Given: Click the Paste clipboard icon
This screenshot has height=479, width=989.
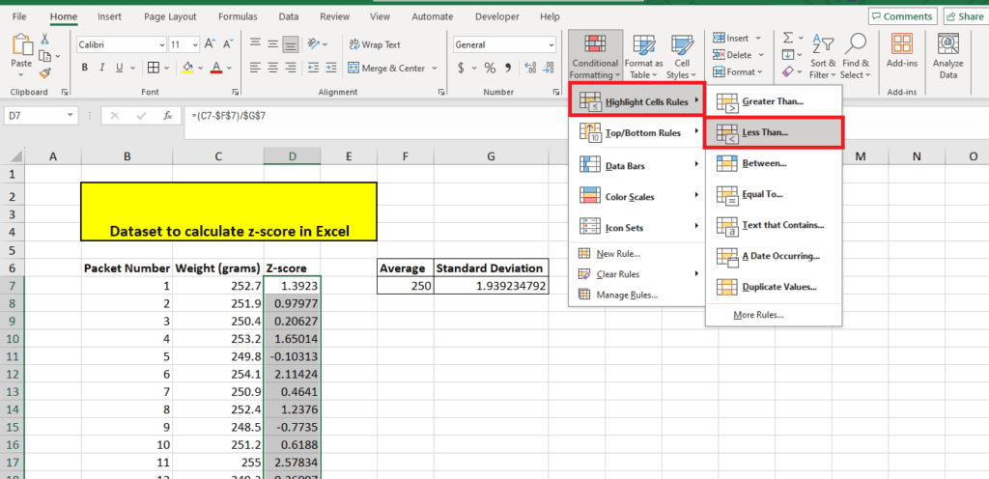Looking at the screenshot, I should [21, 46].
